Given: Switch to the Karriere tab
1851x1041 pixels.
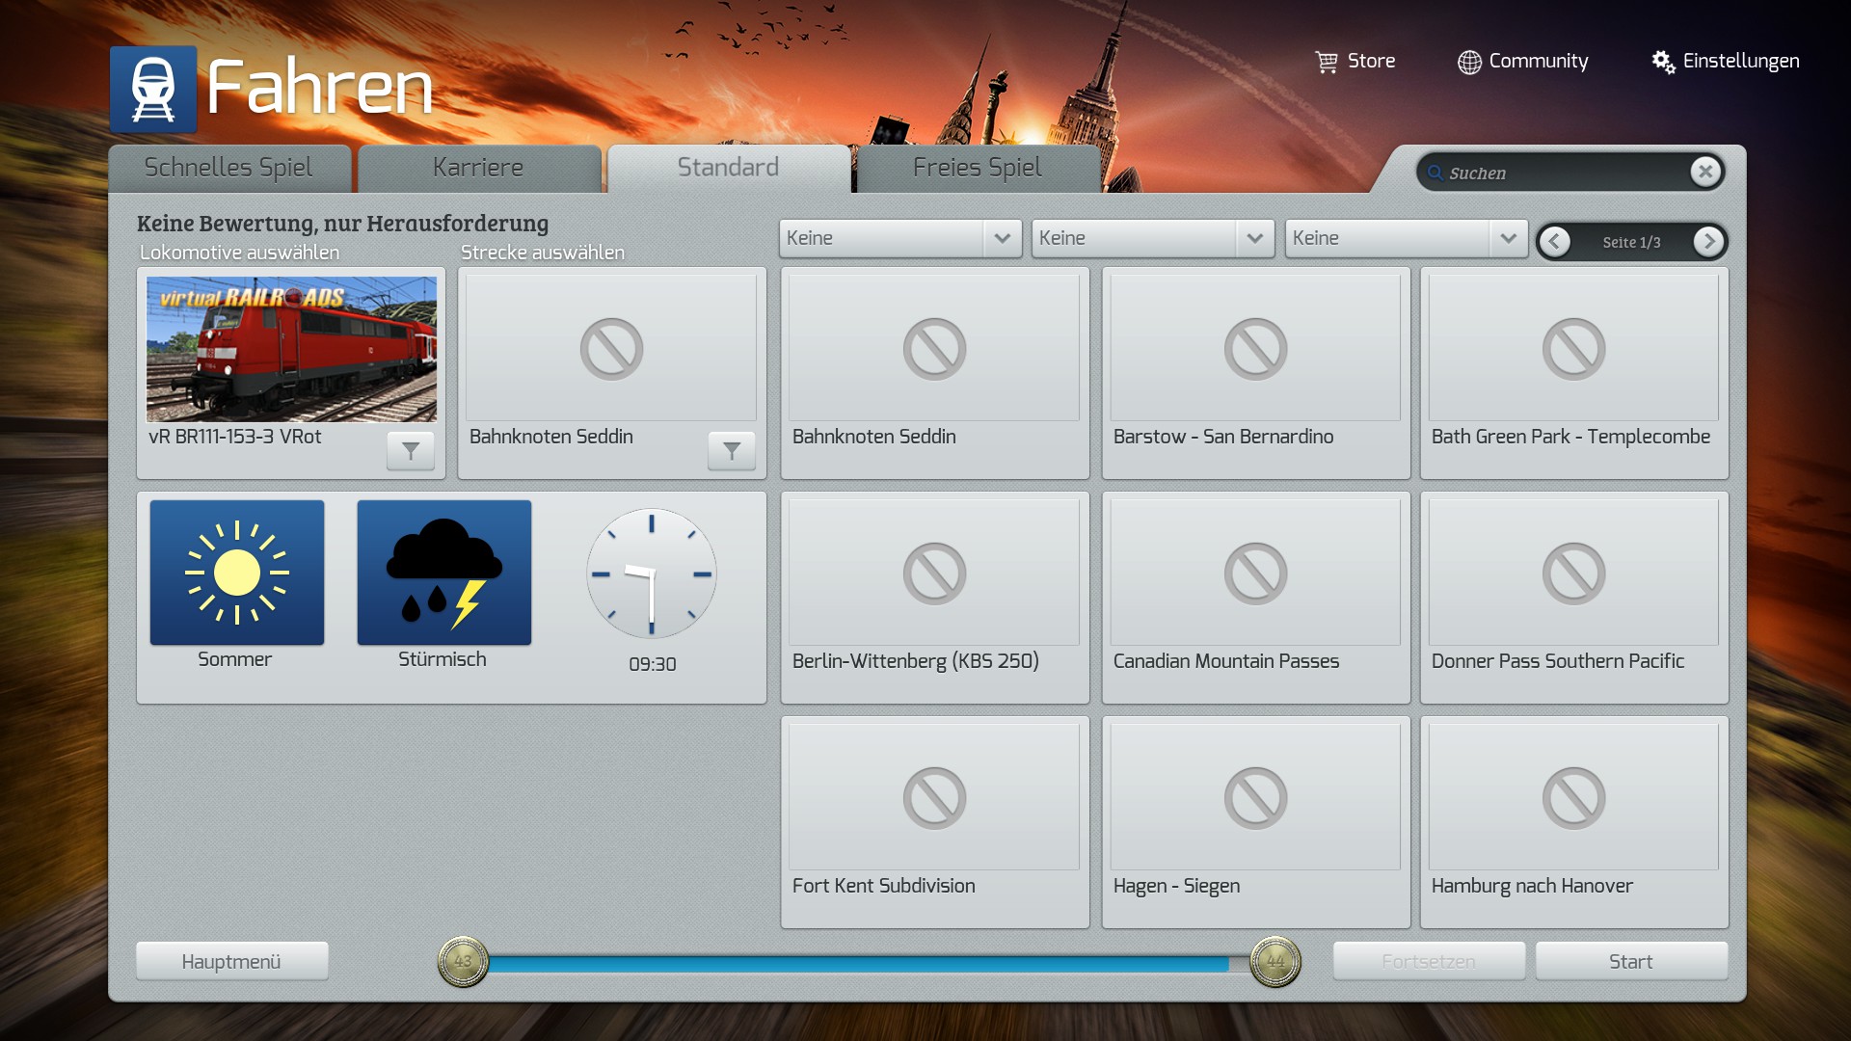Looking at the screenshot, I should (478, 168).
